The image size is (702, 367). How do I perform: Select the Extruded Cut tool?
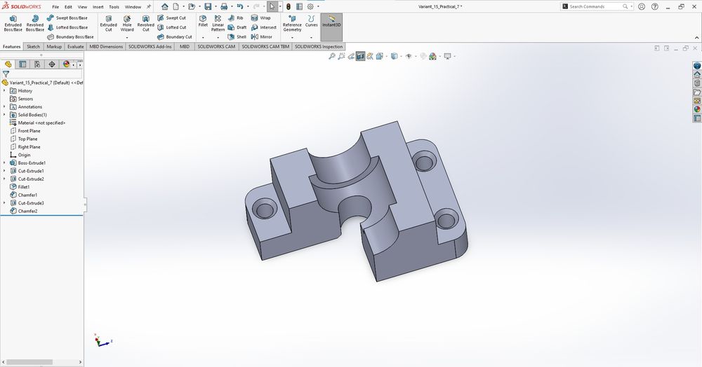108,23
